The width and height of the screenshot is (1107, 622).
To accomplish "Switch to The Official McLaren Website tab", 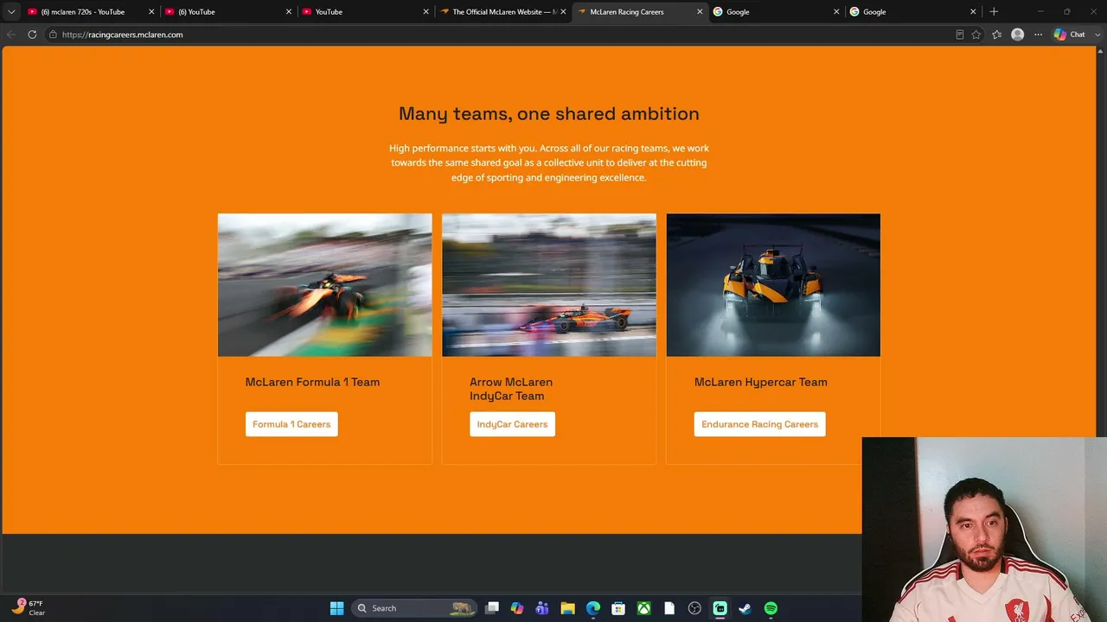I will 502,12.
